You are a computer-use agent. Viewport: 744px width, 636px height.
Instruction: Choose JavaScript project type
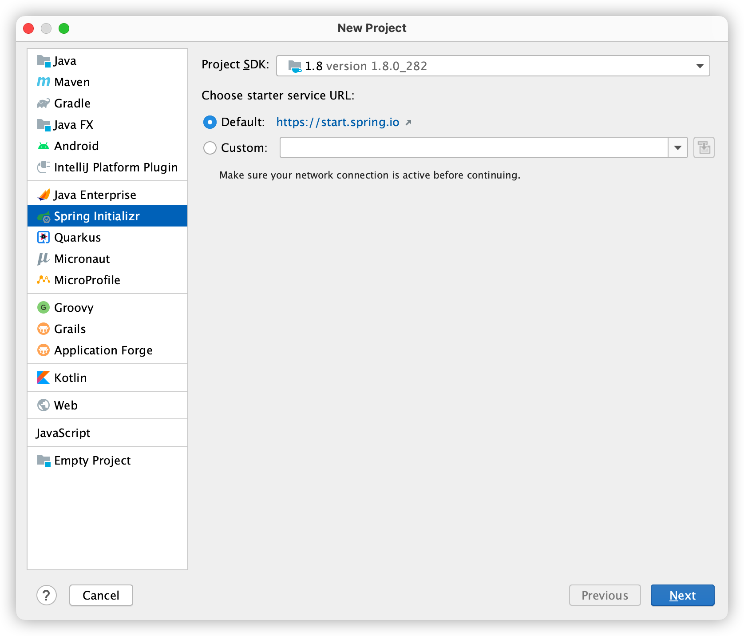[107, 433]
